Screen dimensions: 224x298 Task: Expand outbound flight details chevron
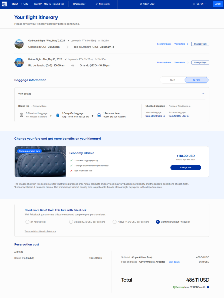point(188,44)
